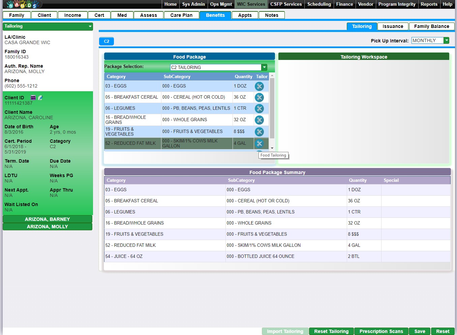This screenshot has width=457, height=335.
Task: Select family member ARIZONA, BARNEY
Action: point(48,219)
